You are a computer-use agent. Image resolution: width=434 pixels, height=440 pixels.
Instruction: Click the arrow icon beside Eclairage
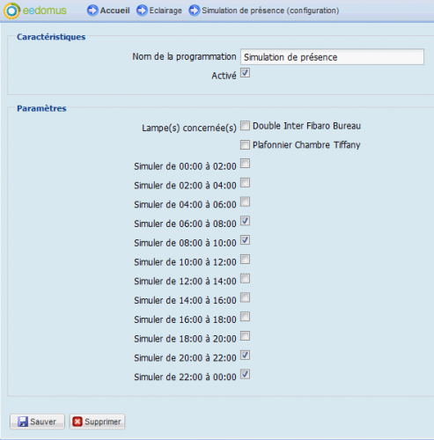142,11
